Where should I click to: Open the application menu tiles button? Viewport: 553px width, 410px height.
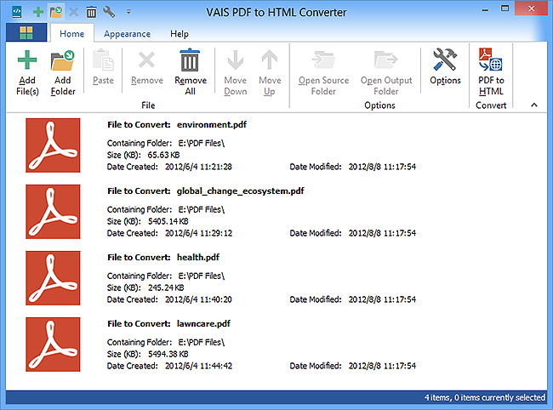pyautogui.click(x=26, y=33)
